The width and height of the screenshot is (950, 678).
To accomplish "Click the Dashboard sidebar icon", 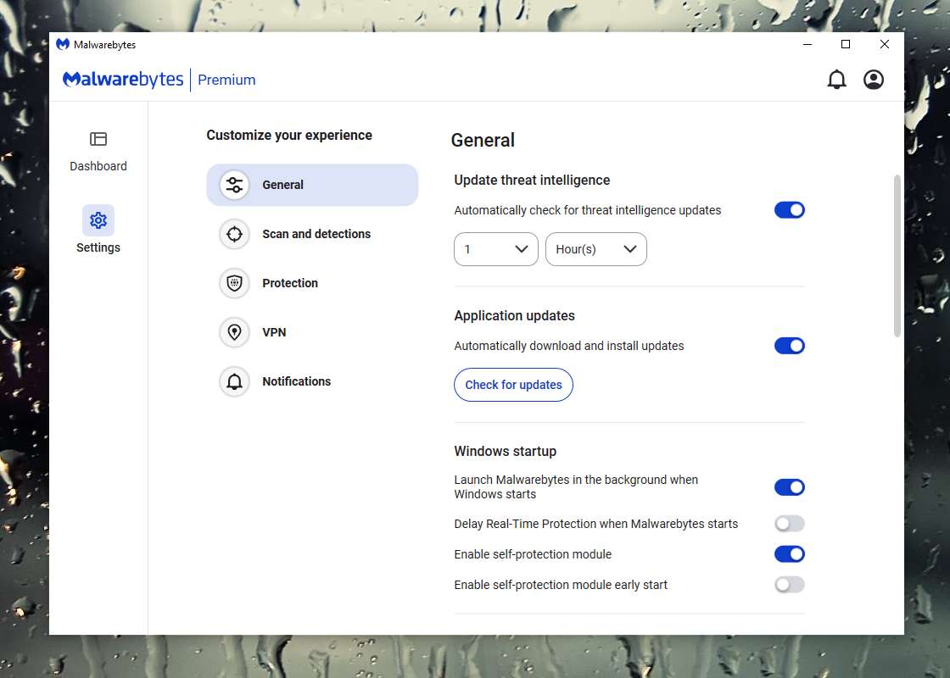I will tap(98, 139).
